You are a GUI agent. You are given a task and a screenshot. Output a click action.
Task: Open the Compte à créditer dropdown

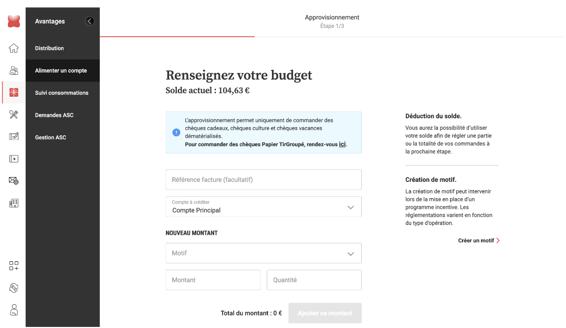coord(264,207)
